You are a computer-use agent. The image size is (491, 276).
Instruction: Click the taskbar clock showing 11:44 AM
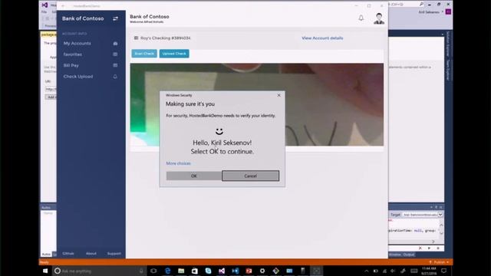[x=429, y=271]
